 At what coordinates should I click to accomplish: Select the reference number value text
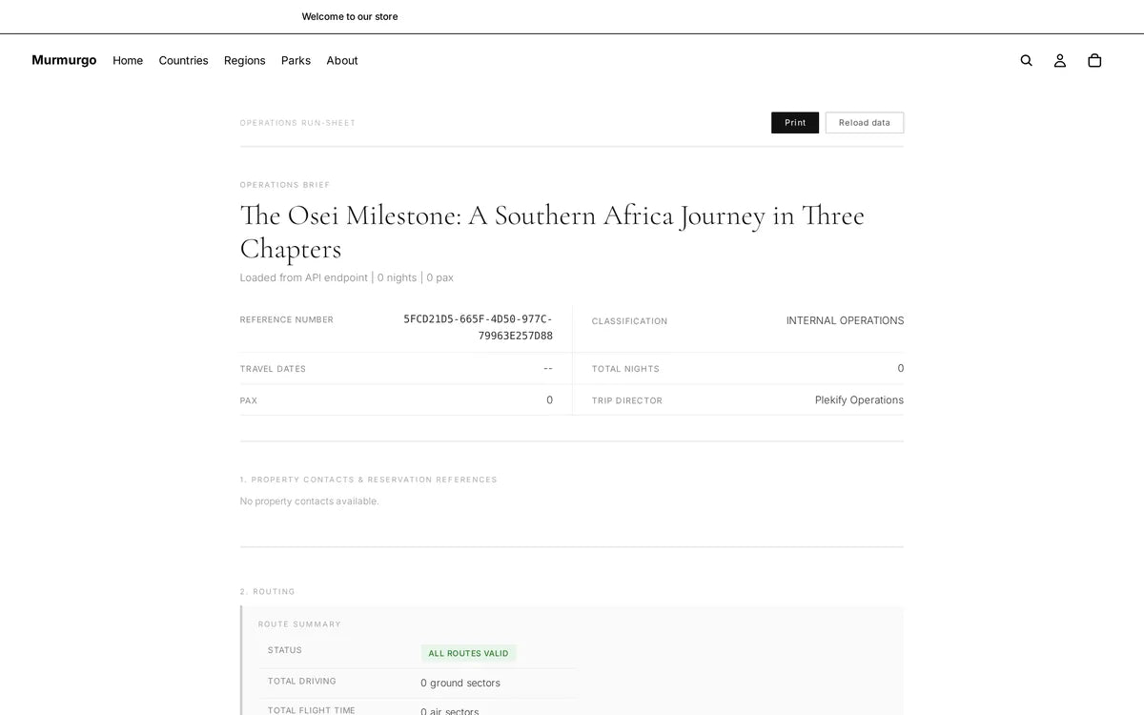pos(478,327)
